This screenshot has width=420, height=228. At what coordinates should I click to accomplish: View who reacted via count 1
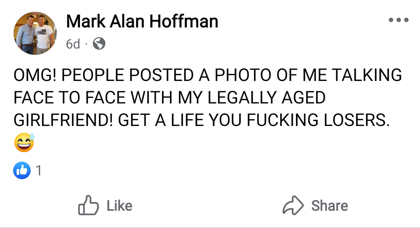tap(38, 171)
